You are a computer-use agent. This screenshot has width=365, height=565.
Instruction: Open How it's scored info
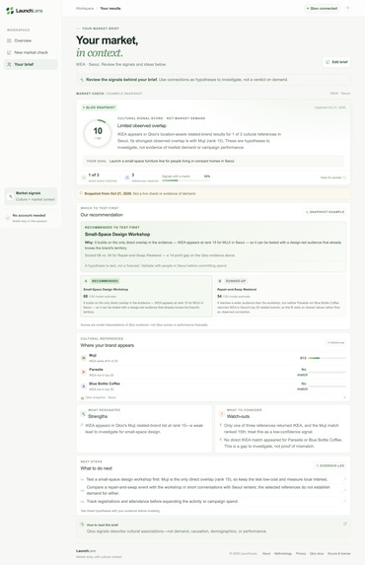(x=333, y=177)
